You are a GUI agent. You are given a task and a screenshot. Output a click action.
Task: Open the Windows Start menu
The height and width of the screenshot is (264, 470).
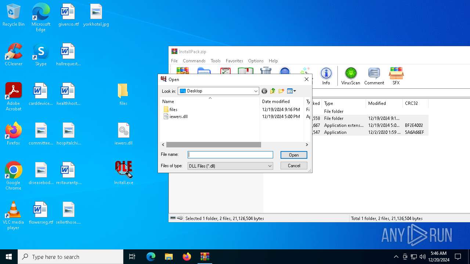(x=9, y=257)
